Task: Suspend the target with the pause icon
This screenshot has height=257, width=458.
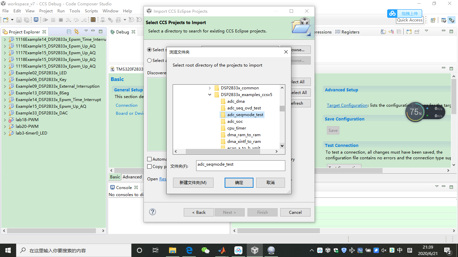Action: [x=53, y=20]
